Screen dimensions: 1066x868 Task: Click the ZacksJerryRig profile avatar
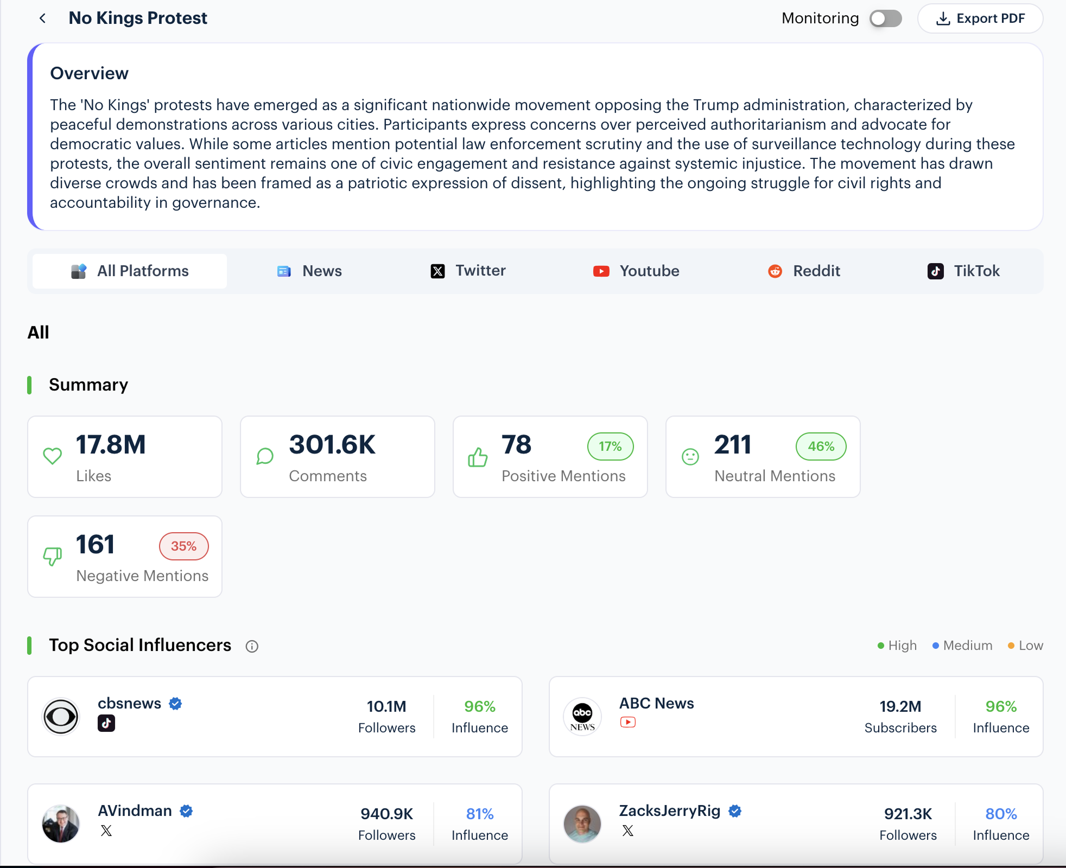(582, 824)
